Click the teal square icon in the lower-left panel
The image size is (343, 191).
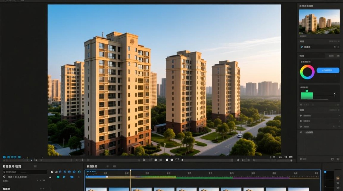[58, 177]
